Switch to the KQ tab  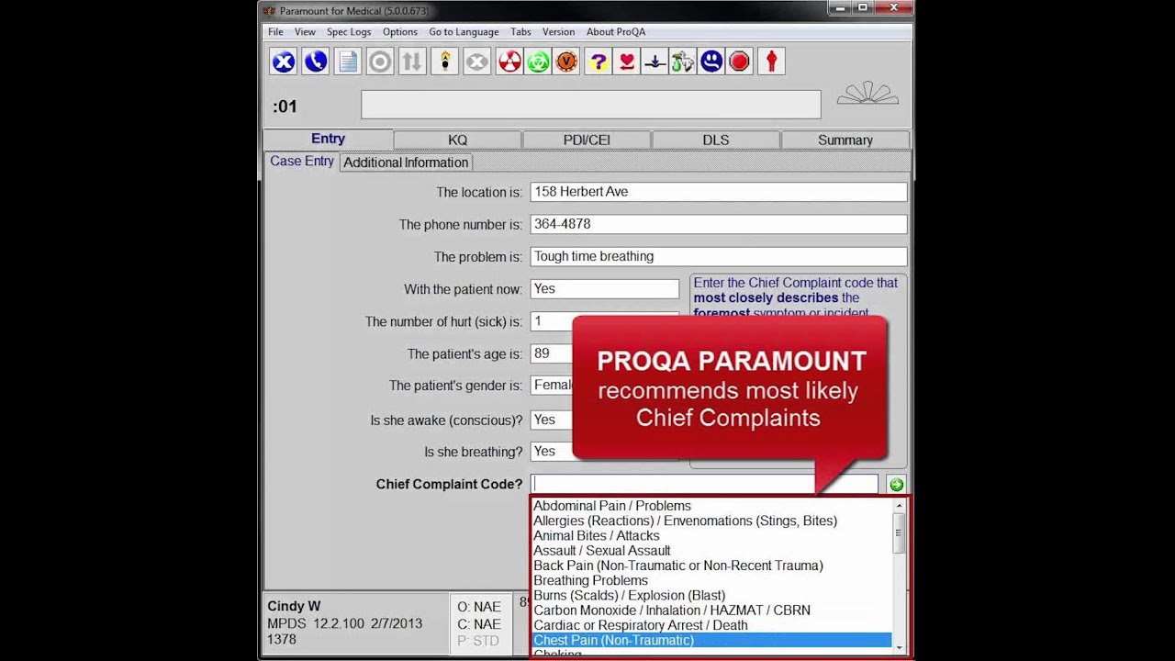457,140
